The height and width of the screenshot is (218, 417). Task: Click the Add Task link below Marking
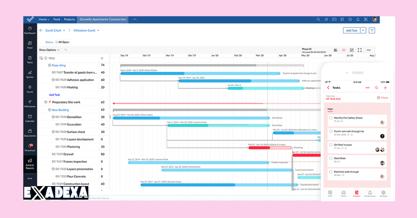[x=54, y=94]
